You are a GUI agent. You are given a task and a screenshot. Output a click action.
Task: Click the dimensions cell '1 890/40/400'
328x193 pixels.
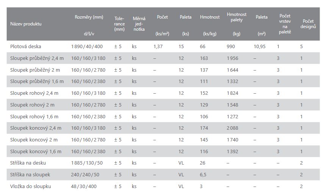click(x=87, y=47)
